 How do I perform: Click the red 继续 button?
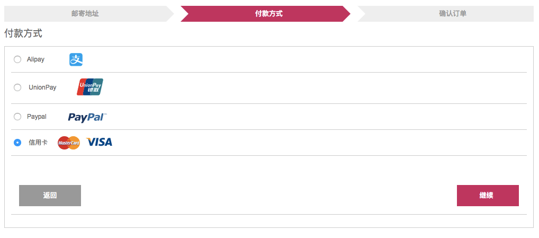coord(488,196)
